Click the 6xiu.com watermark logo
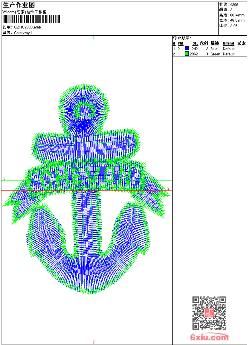The image size is (248, 345). click(x=209, y=337)
